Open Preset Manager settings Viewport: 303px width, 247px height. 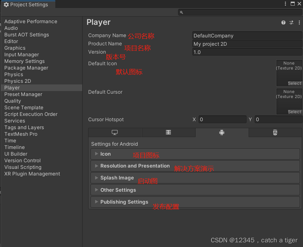click(x=23, y=94)
